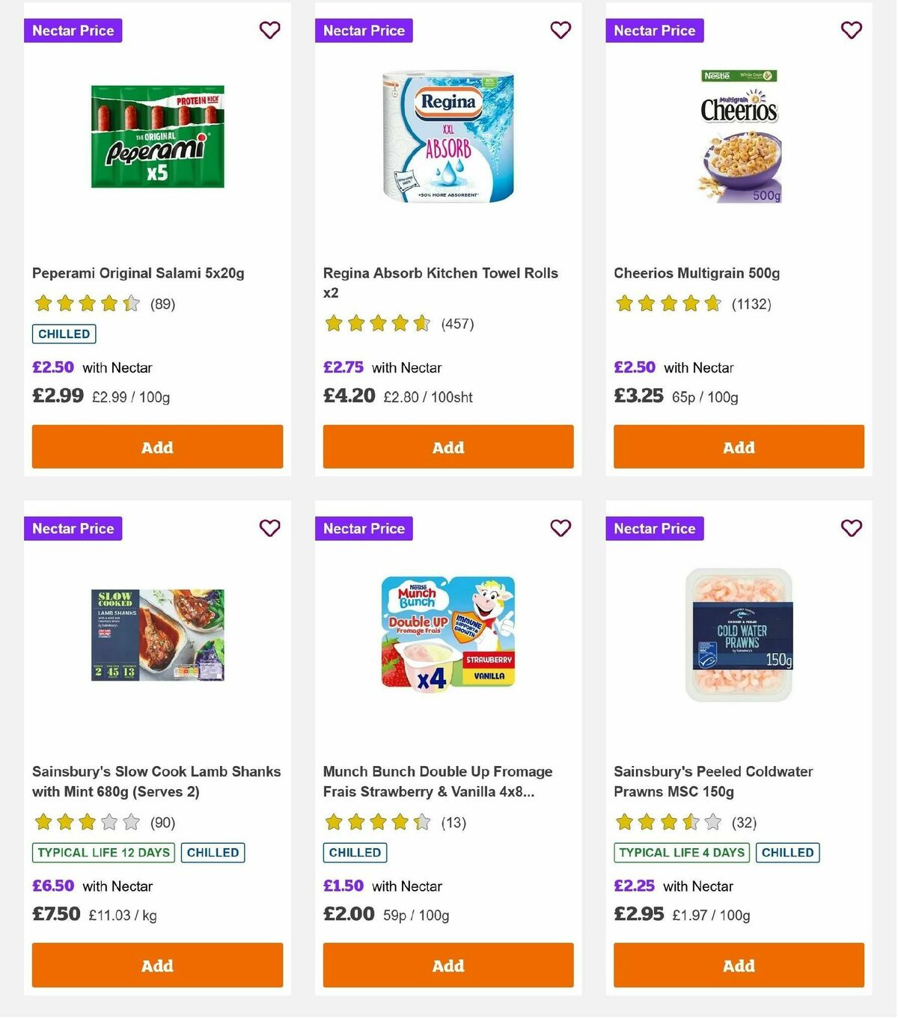Add Regina Absorb Kitchen Towel Rolls to basket

pos(448,447)
